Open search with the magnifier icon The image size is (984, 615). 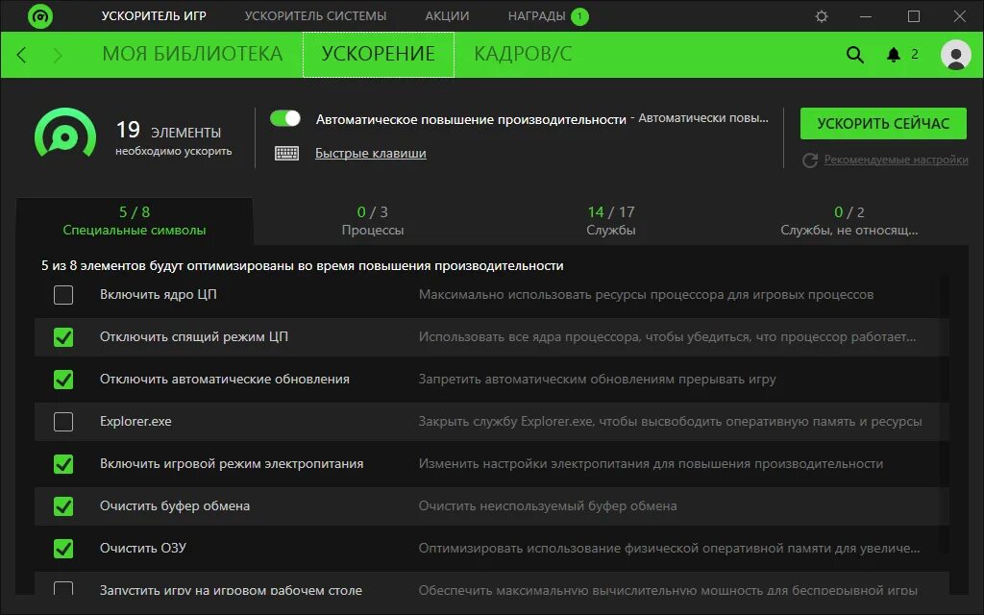tap(854, 55)
